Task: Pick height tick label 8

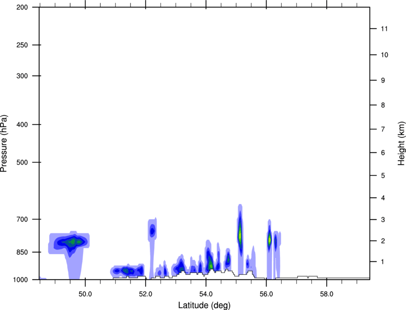Action: tap(383, 105)
